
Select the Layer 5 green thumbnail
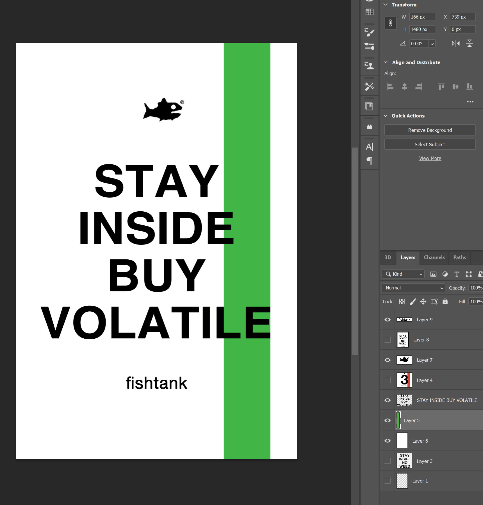(398, 420)
